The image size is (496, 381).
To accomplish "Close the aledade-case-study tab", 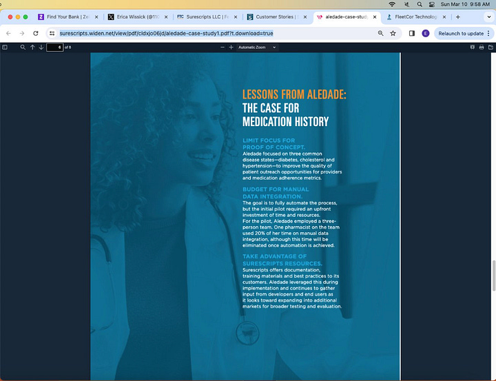I will (375, 17).
